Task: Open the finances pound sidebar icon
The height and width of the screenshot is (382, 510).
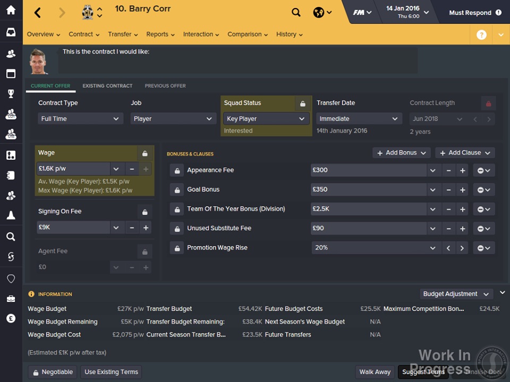Action: tap(11, 318)
